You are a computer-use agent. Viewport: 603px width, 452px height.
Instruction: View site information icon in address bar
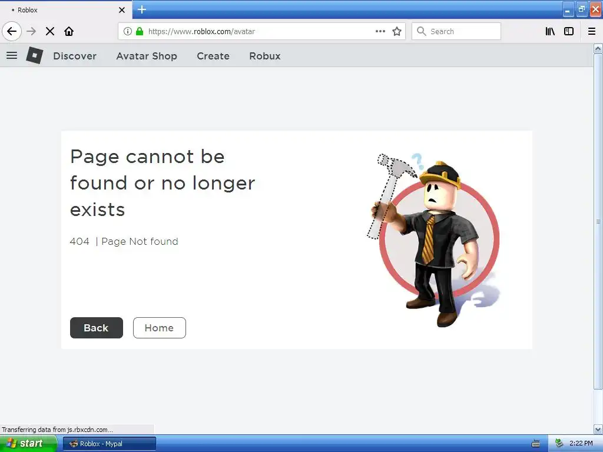[128, 31]
